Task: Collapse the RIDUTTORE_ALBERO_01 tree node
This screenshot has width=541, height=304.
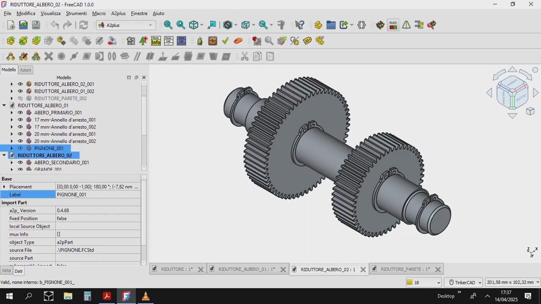Action: click(x=4, y=106)
